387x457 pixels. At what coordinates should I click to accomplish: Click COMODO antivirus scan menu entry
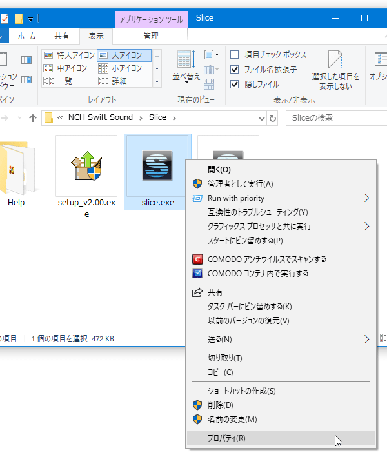[x=281, y=259]
